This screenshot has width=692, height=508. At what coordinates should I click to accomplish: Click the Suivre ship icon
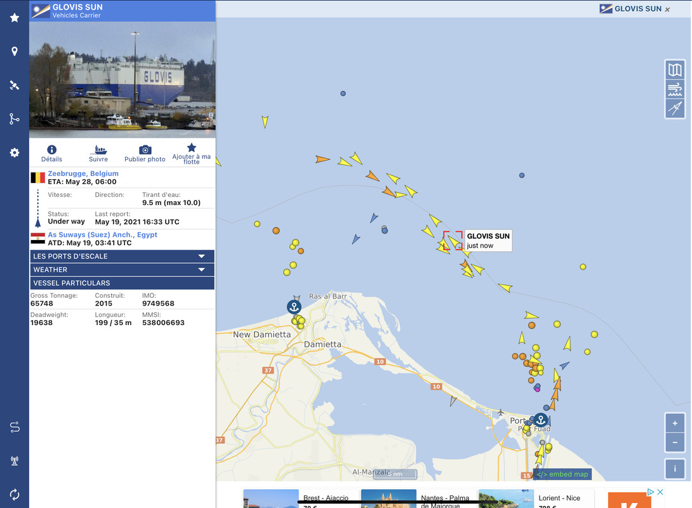click(x=100, y=150)
